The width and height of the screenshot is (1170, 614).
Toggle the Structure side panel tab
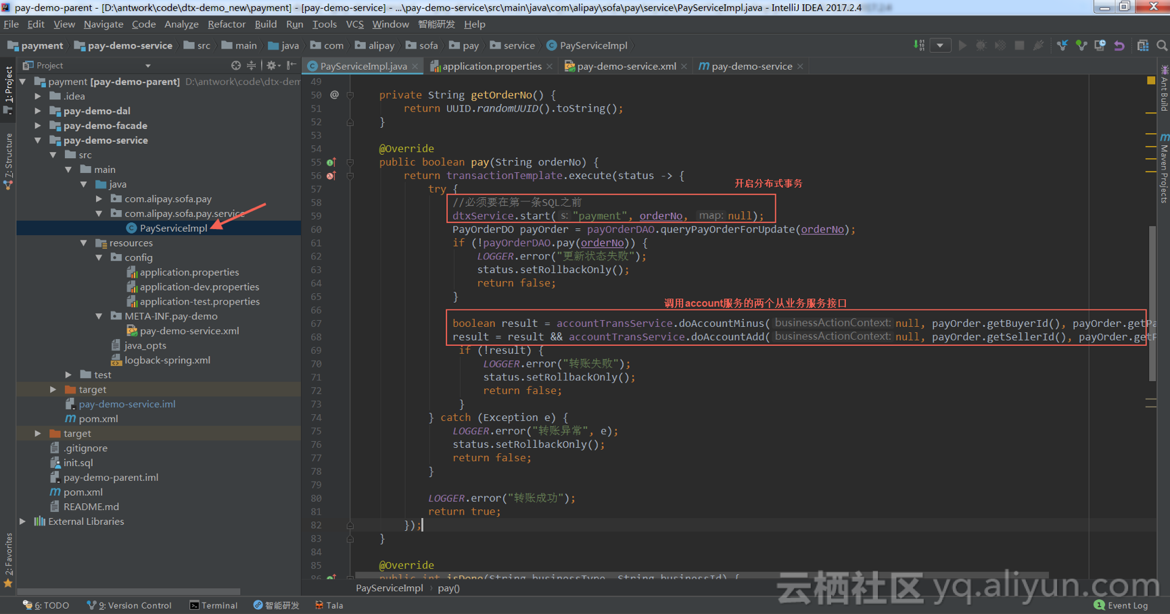(x=8, y=161)
